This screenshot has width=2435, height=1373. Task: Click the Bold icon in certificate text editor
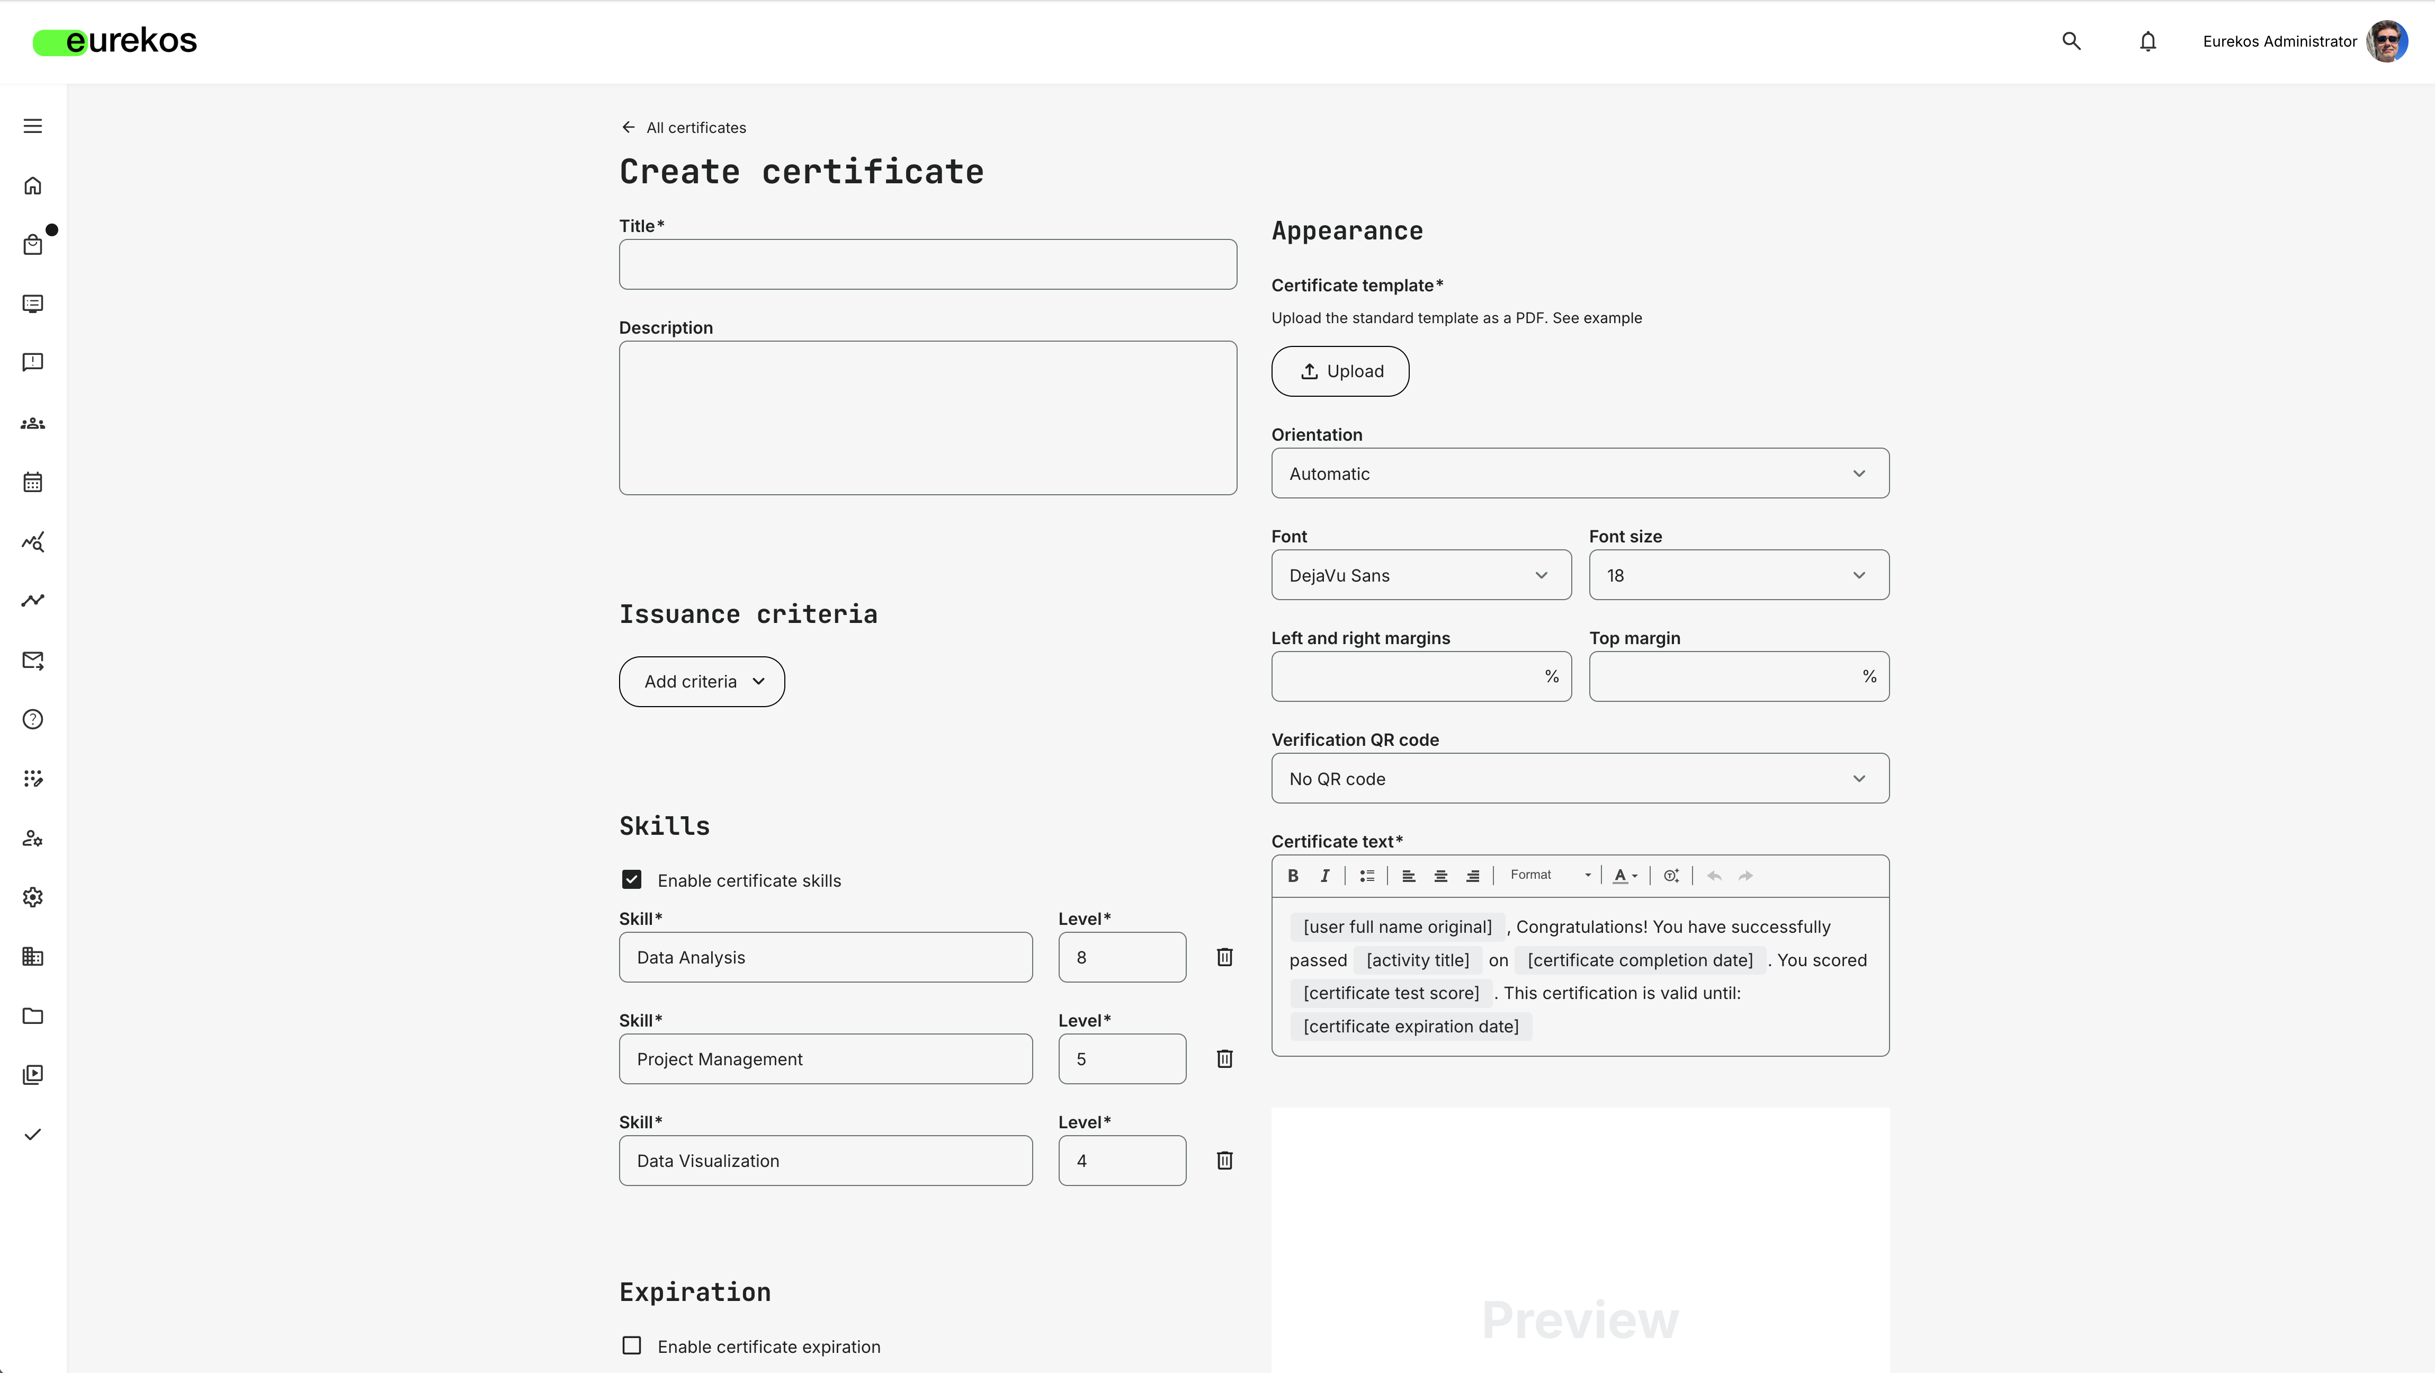(1293, 876)
